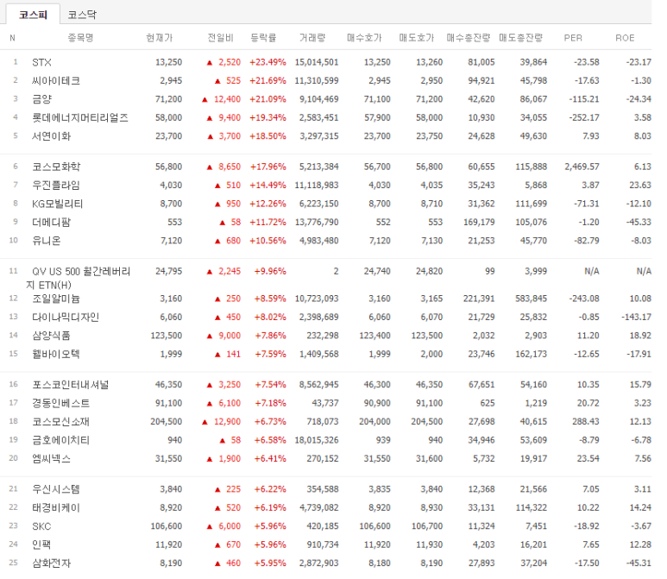Select 삼양식품 current price 123,500
Screen dimensions: 667x579
coord(167,336)
